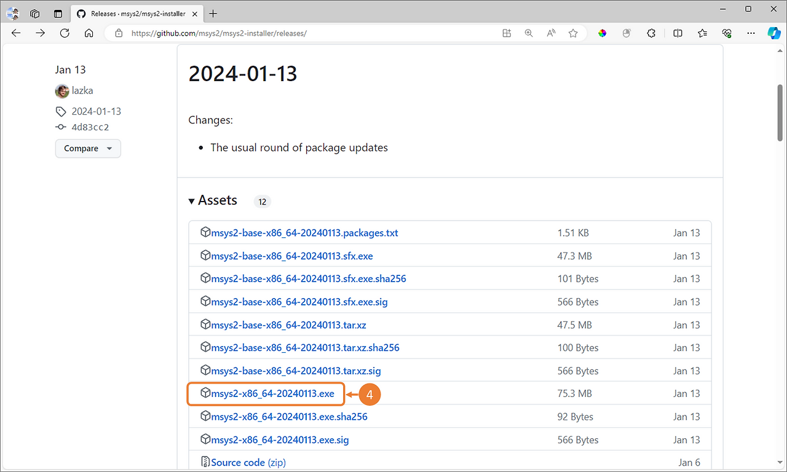The width and height of the screenshot is (787, 472).
Task: Toggle split screen view icon
Action: coord(678,33)
